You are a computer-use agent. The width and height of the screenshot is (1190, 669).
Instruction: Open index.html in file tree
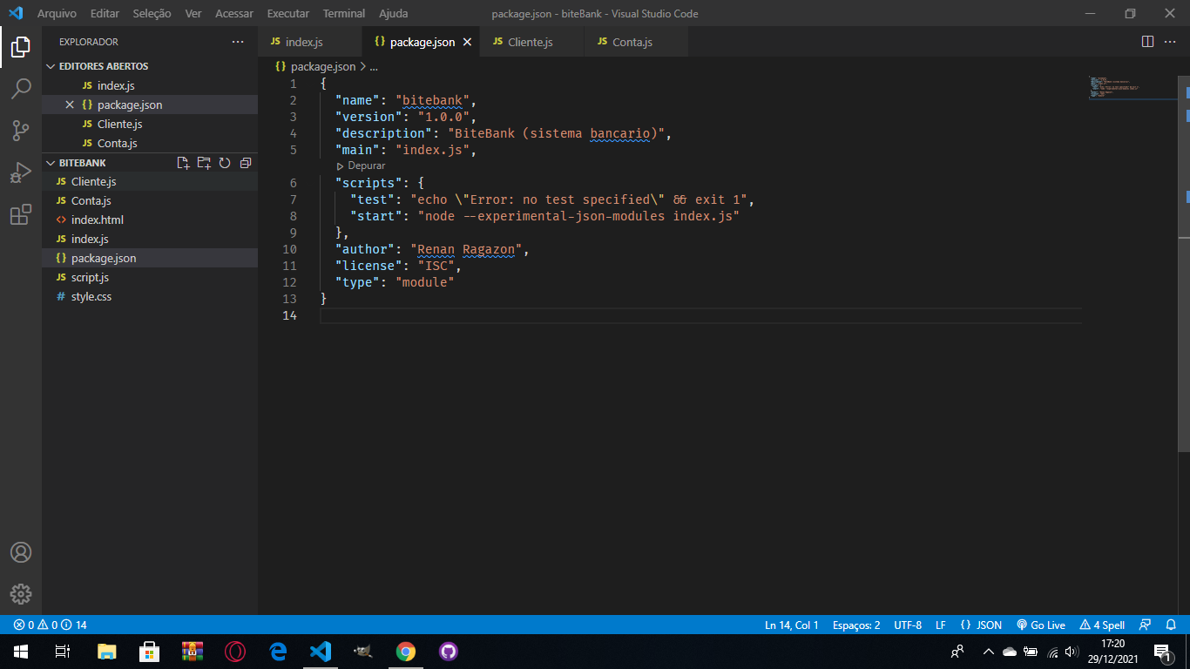coord(150,220)
